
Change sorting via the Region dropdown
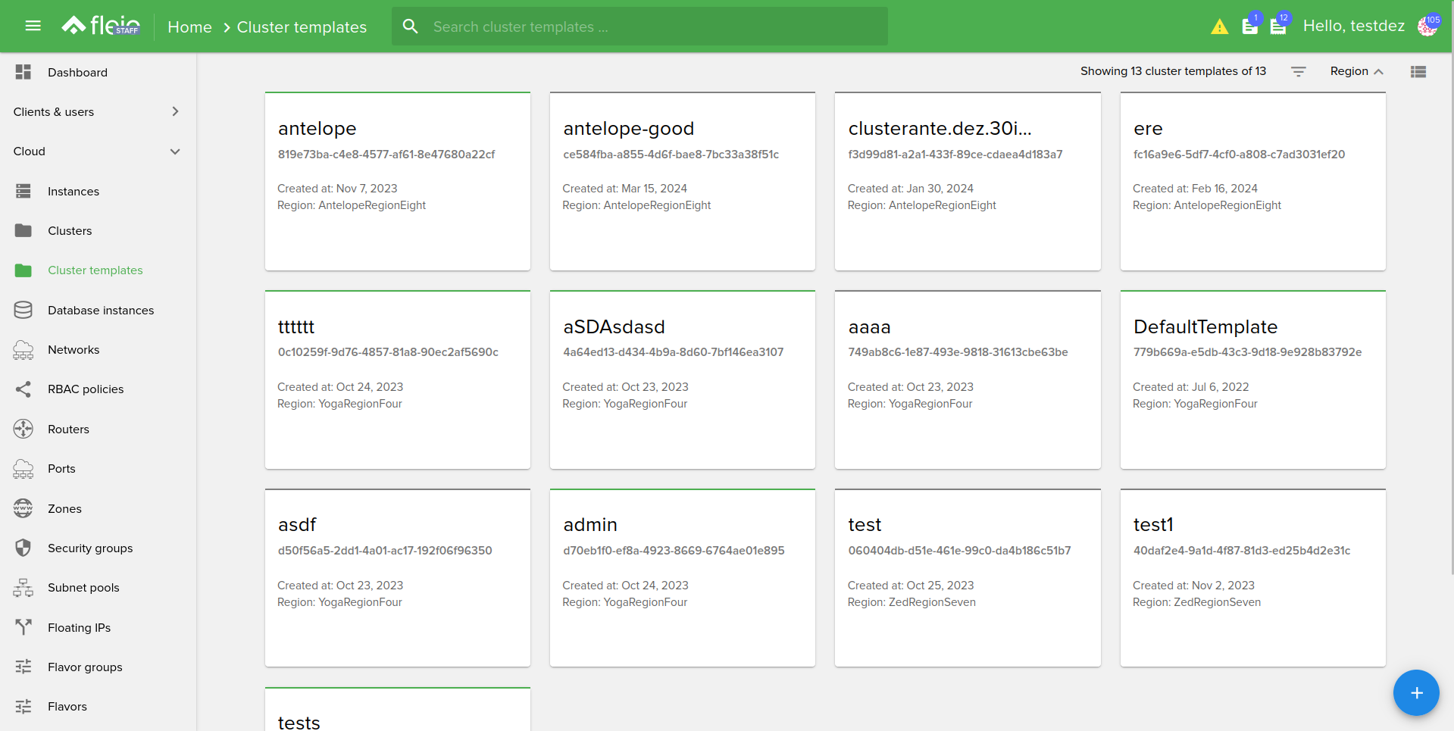pyautogui.click(x=1356, y=71)
